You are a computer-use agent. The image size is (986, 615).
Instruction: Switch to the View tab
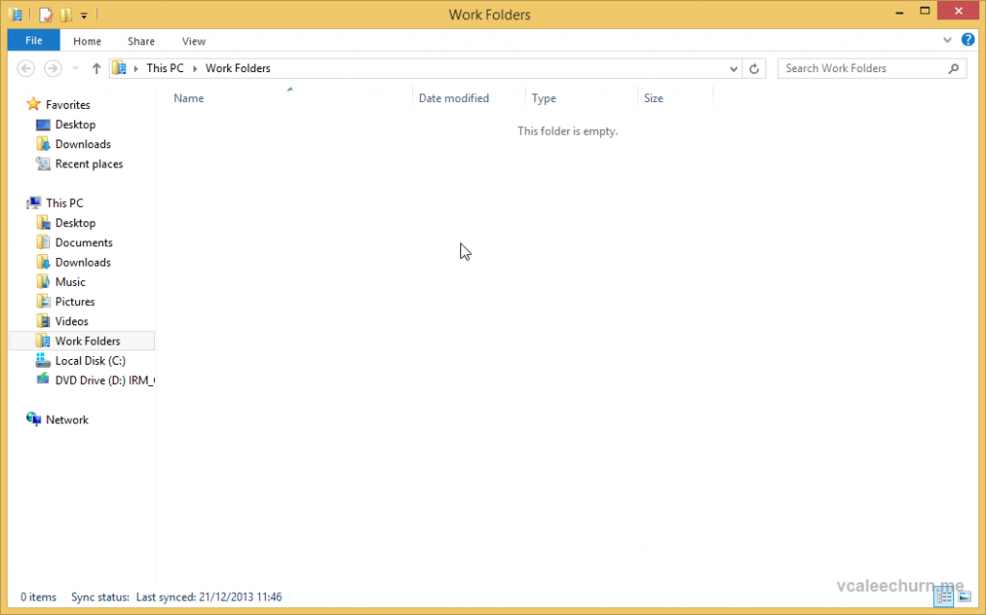pyautogui.click(x=194, y=40)
